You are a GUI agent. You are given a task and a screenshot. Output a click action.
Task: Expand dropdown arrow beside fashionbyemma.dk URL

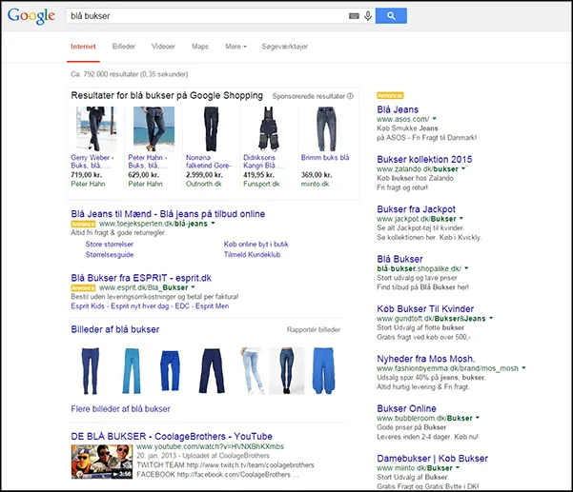pos(523,368)
